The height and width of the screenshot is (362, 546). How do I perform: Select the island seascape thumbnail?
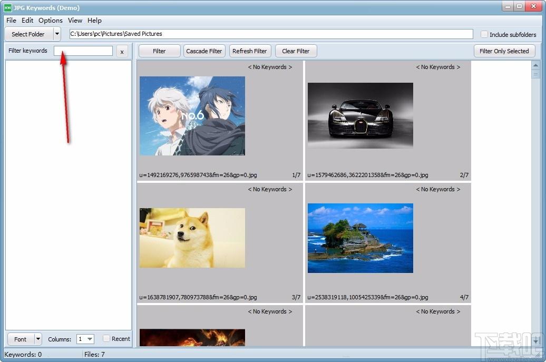coord(360,238)
